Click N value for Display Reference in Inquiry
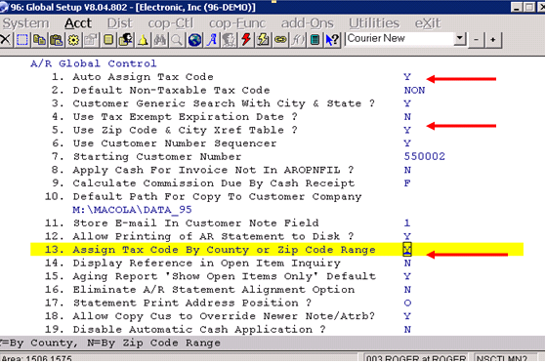 pyautogui.click(x=407, y=263)
